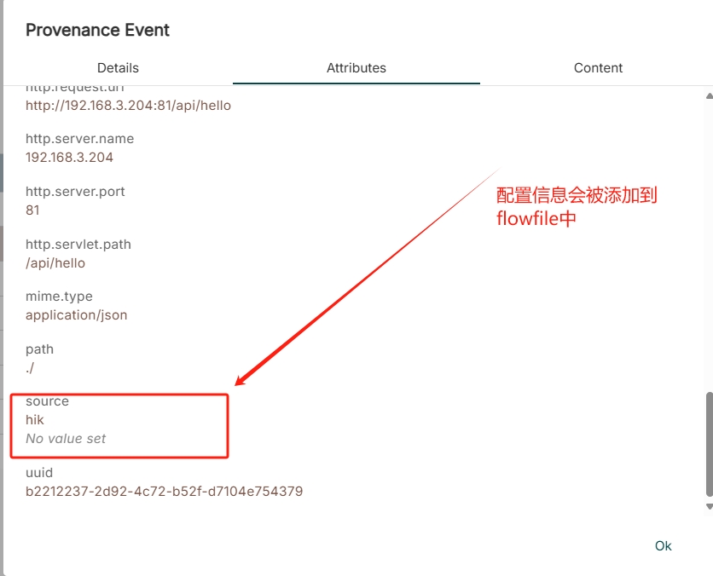Click the source attribute label
The image size is (713, 576).
tap(47, 401)
